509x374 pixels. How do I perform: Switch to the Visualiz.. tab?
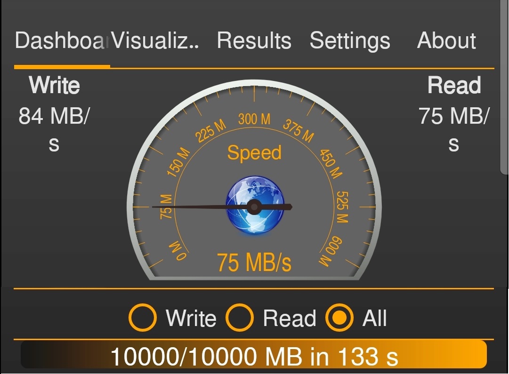tap(155, 41)
